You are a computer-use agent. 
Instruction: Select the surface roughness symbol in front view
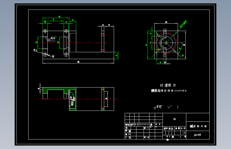pyautogui.click(x=51, y=39)
